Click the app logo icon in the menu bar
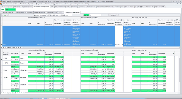 pyautogui.click(x=1, y=4)
